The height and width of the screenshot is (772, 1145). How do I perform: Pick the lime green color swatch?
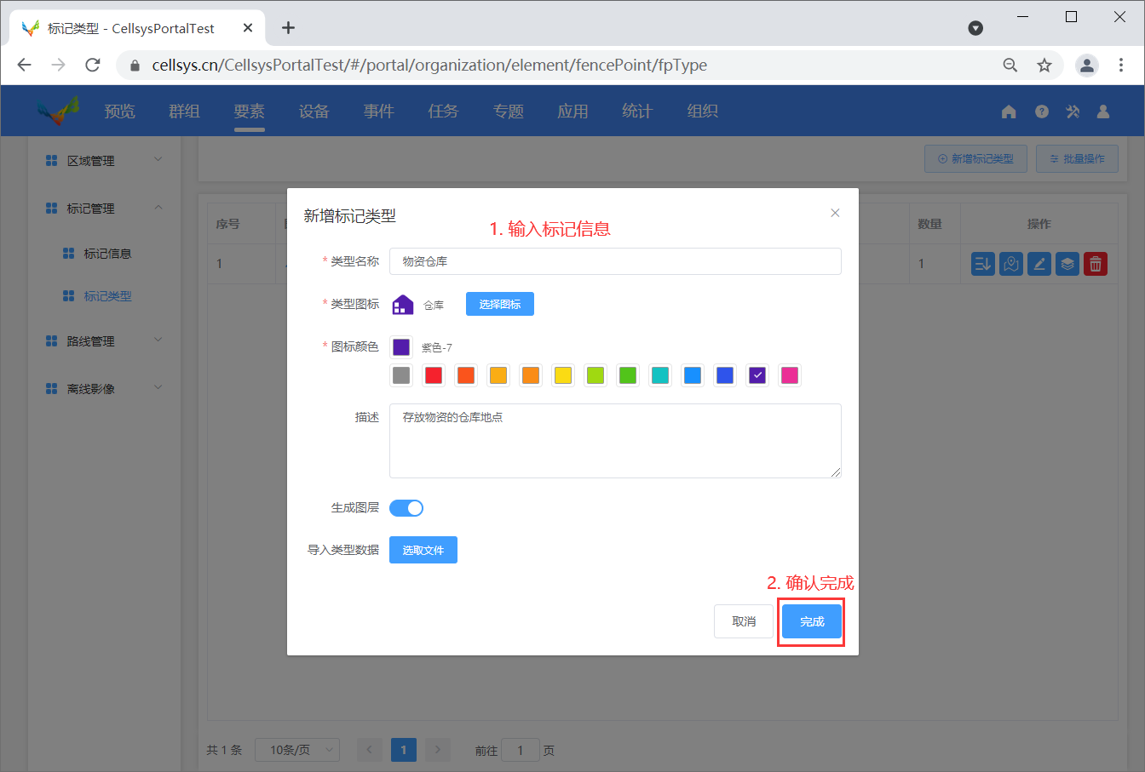[596, 375]
